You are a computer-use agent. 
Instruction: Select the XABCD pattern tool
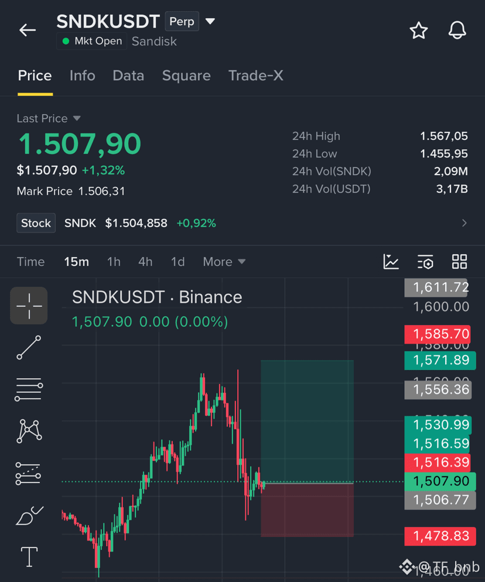tap(29, 432)
